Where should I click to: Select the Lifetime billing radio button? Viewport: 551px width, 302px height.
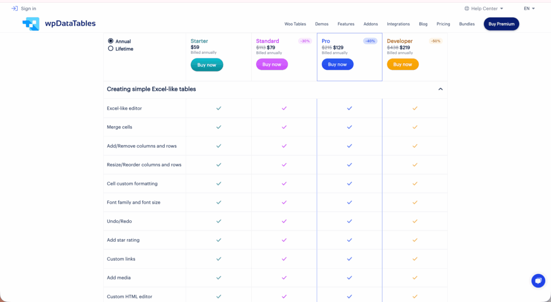click(111, 48)
